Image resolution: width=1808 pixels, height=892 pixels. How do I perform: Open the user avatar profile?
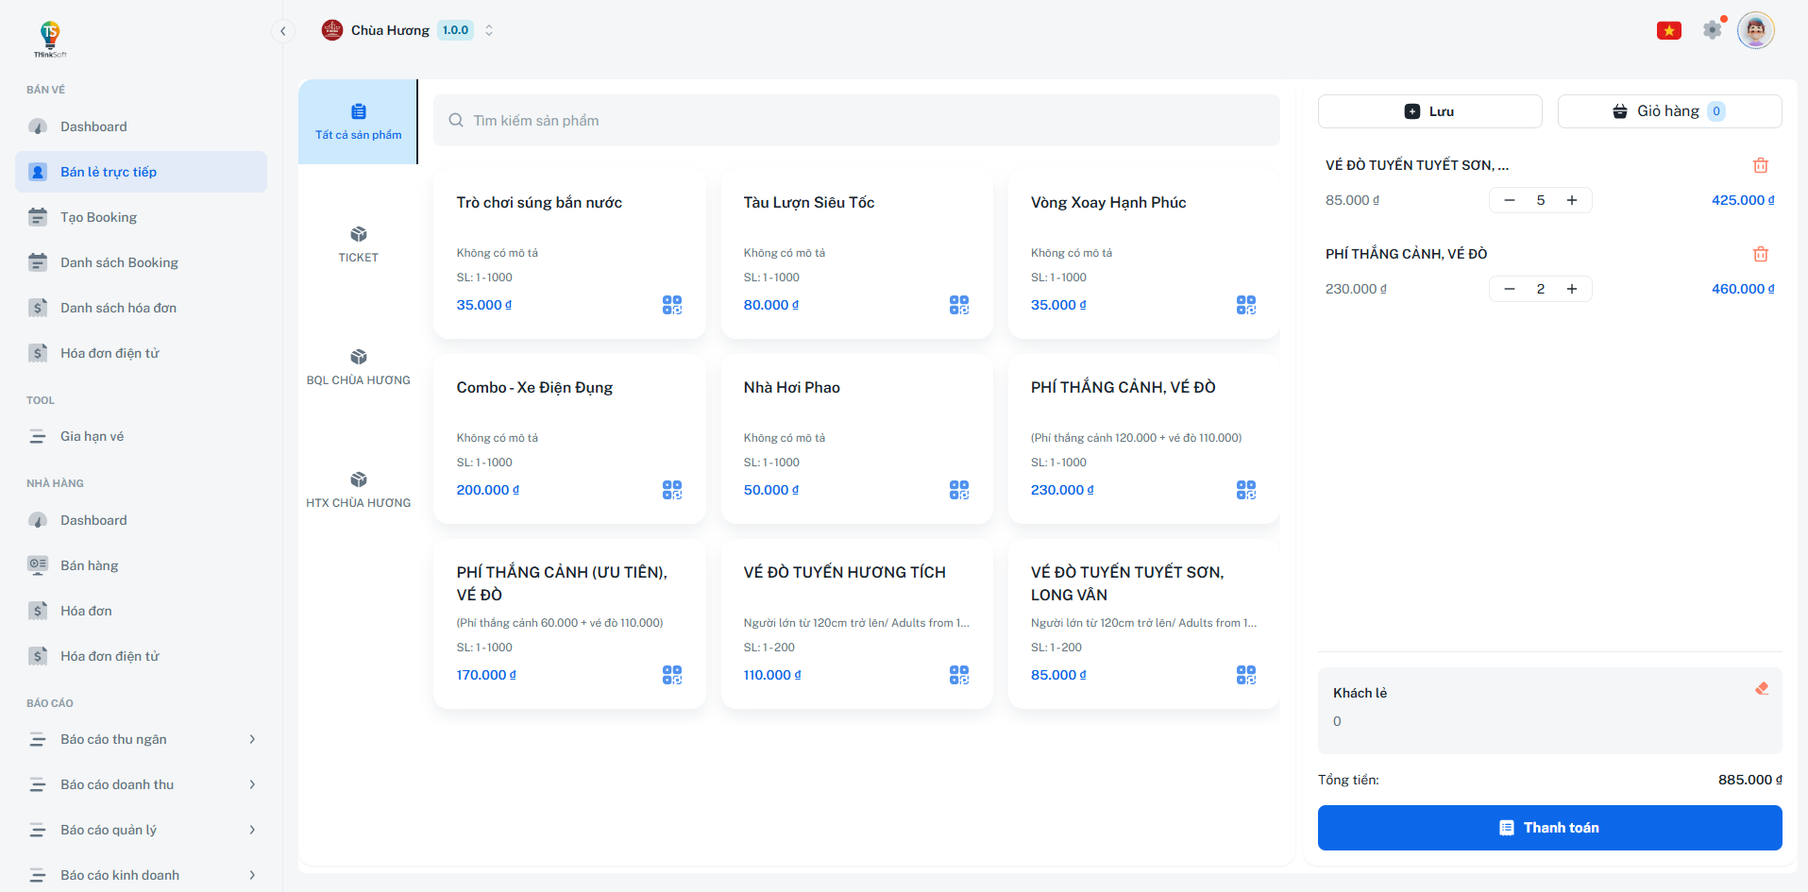pos(1755,30)
